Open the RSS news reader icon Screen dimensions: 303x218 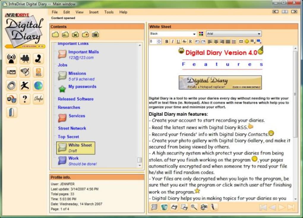[38, 72]
